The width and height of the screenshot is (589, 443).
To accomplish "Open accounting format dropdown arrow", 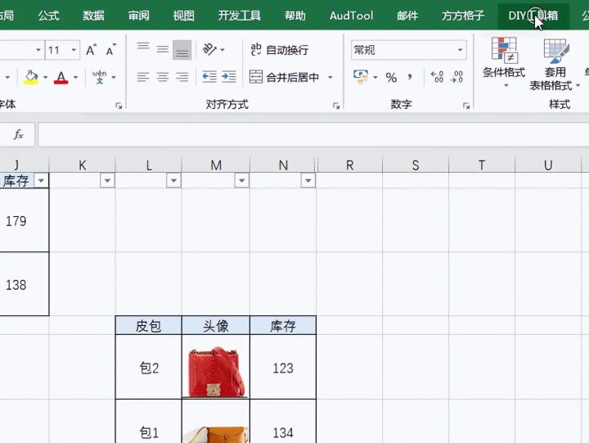I will tap(375, 78).
